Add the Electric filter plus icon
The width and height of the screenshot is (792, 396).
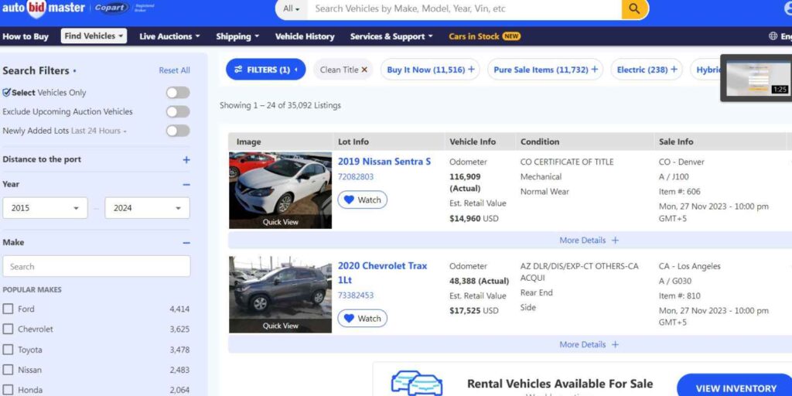tap(674, 70)
